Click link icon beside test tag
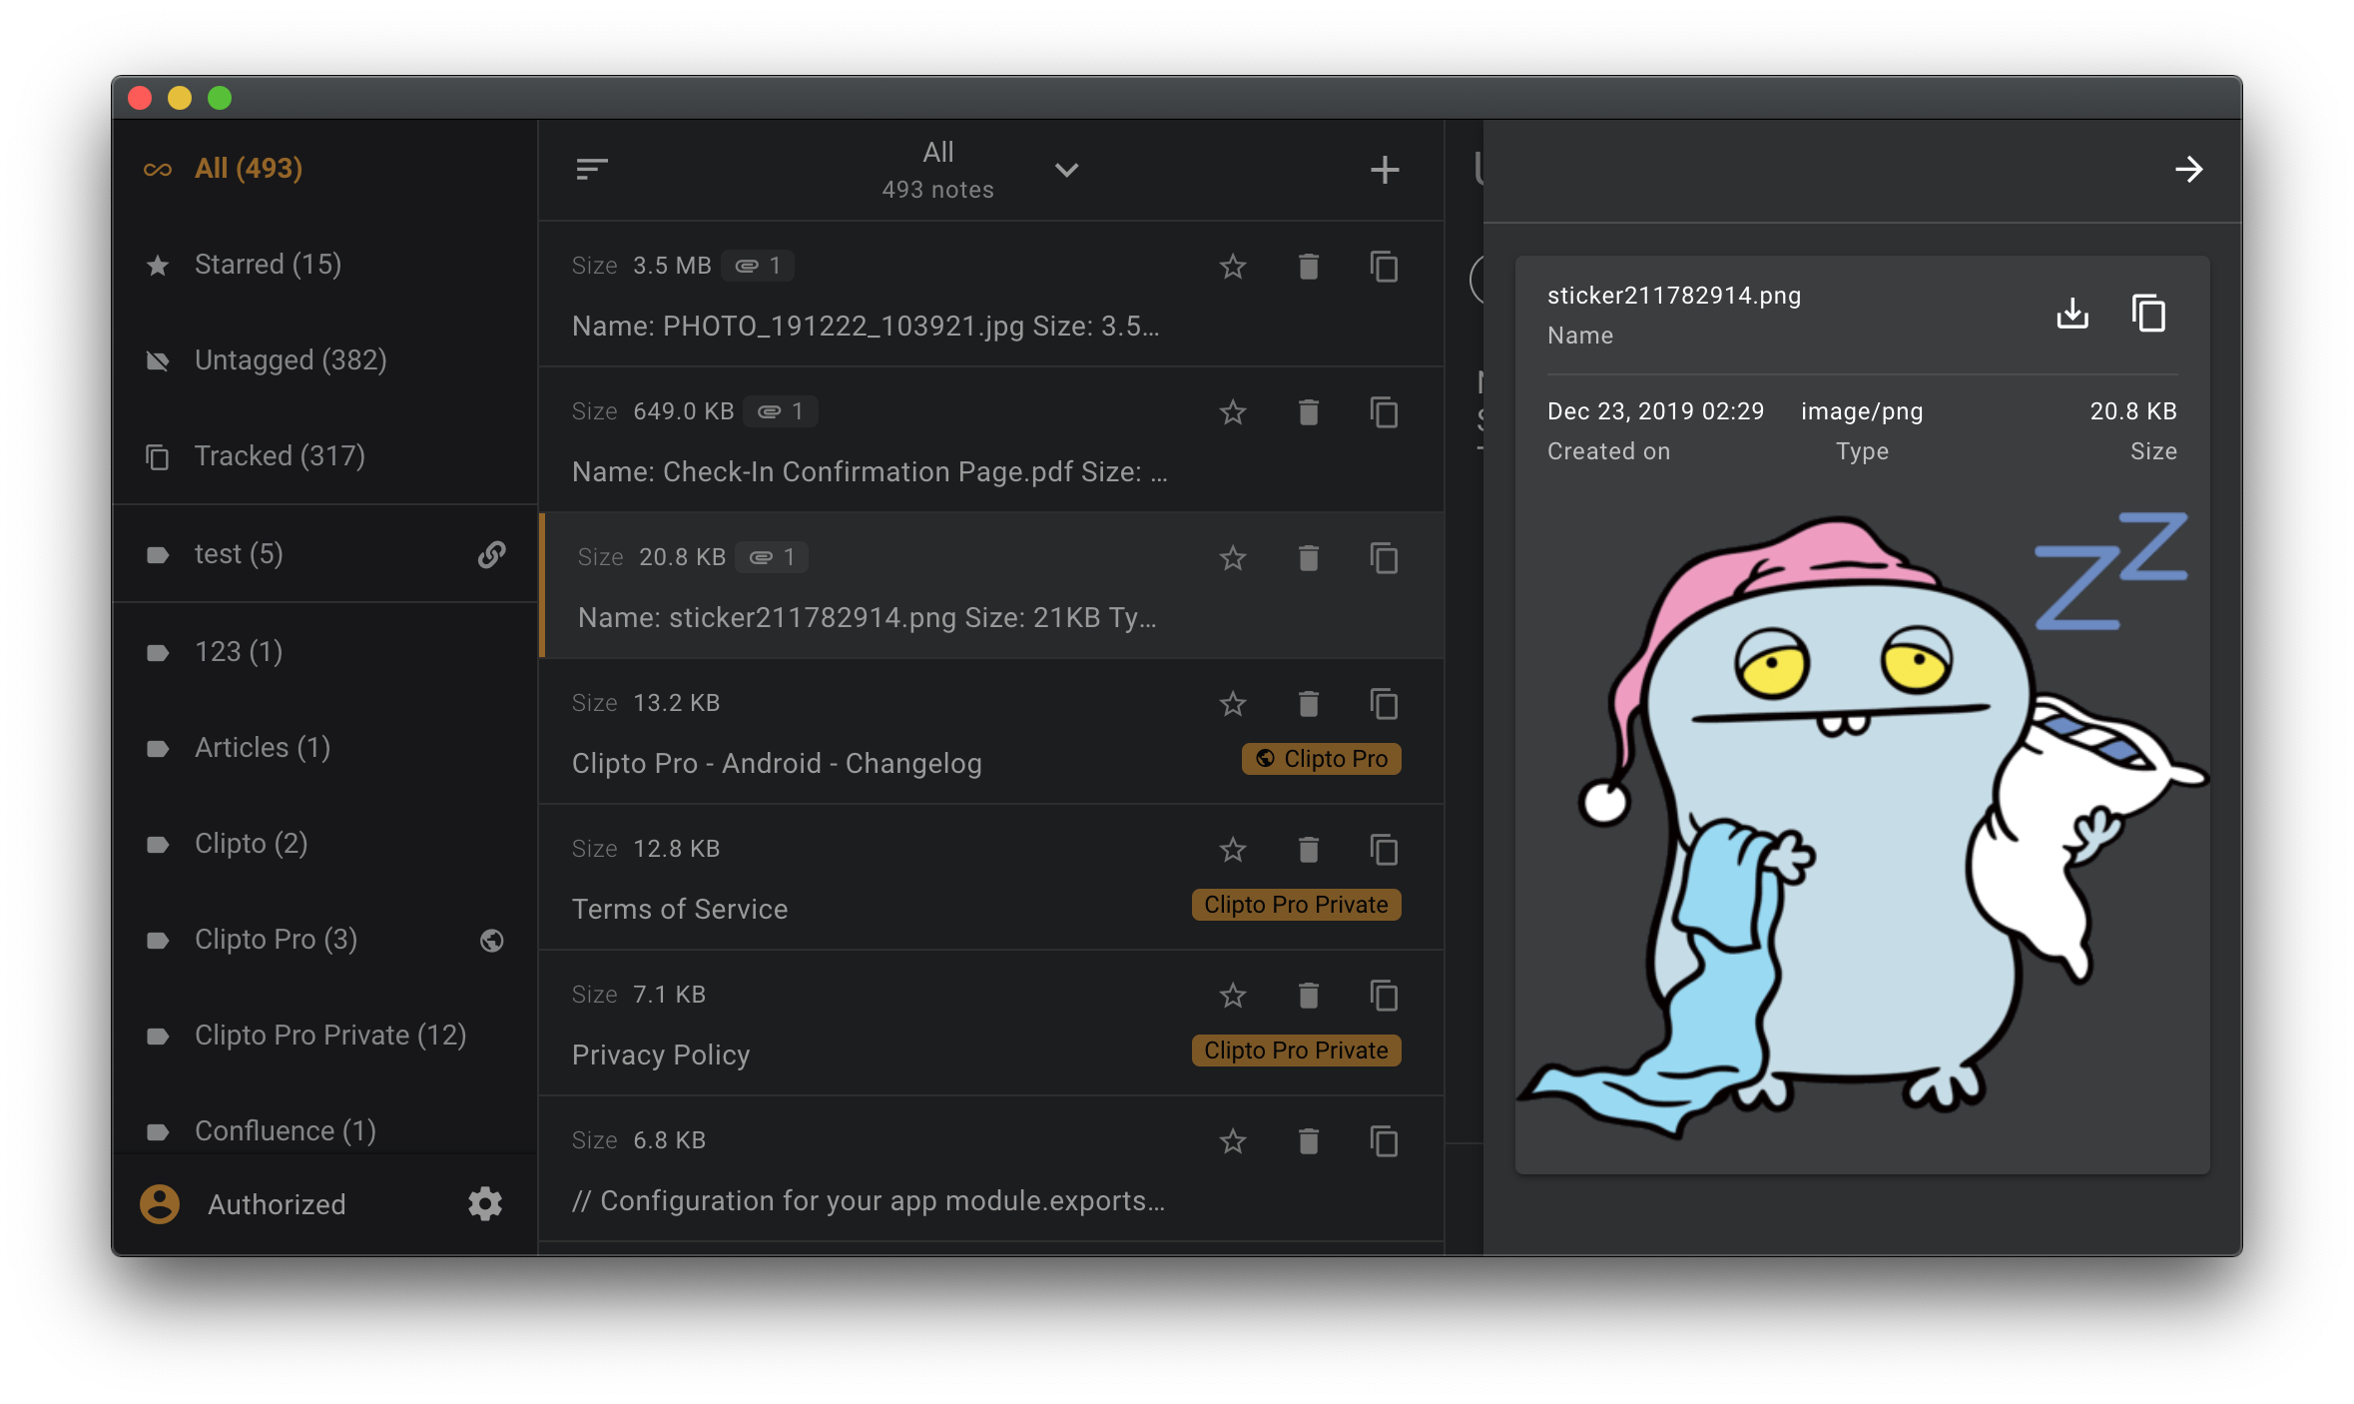This screenshot has width=2354, height=1404. click(x=491, y=554)
